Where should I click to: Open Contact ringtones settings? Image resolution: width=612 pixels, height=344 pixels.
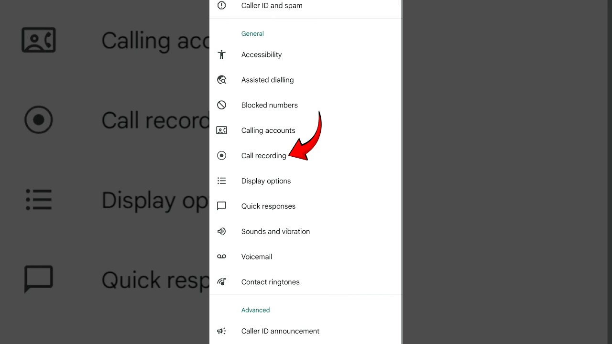click(270, 282)
